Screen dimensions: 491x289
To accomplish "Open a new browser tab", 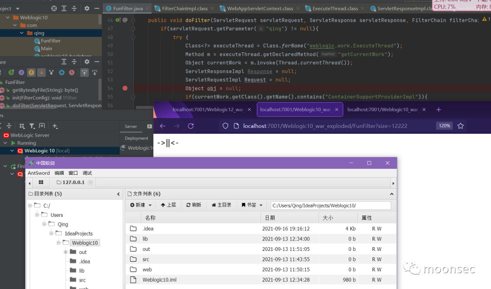I will (x=438, y=110).
